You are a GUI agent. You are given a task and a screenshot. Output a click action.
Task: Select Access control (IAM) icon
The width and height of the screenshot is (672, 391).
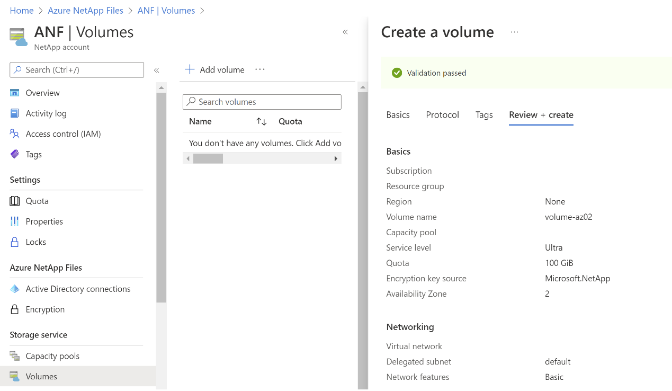pos(15,134)
